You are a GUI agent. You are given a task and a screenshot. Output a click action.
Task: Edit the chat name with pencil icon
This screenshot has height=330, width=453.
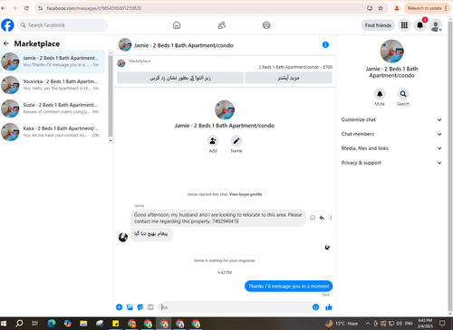click(236, 141)
